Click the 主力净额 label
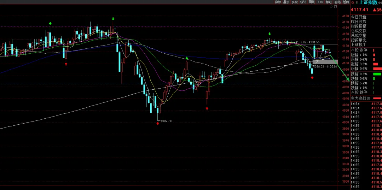Screen dimensions: 382x190 pos(359,98)
